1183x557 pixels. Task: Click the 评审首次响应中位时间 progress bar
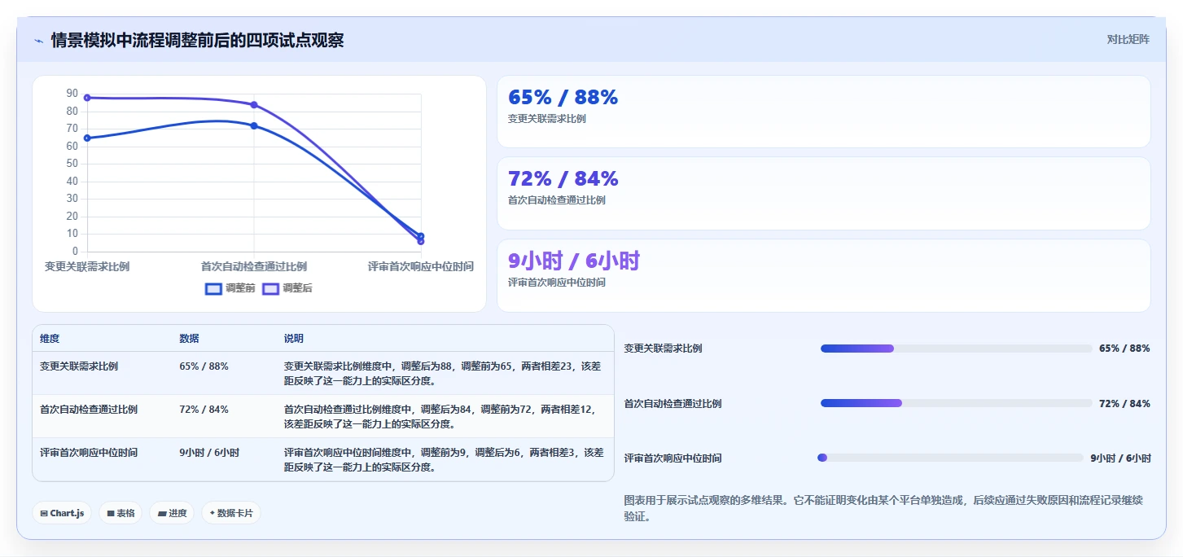click(x=950, y=458)
